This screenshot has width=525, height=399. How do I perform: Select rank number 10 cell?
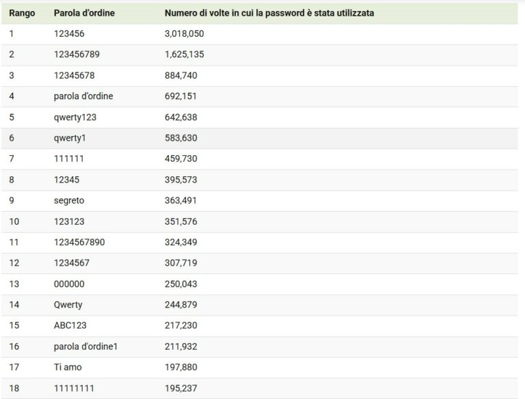coord(14,221)
